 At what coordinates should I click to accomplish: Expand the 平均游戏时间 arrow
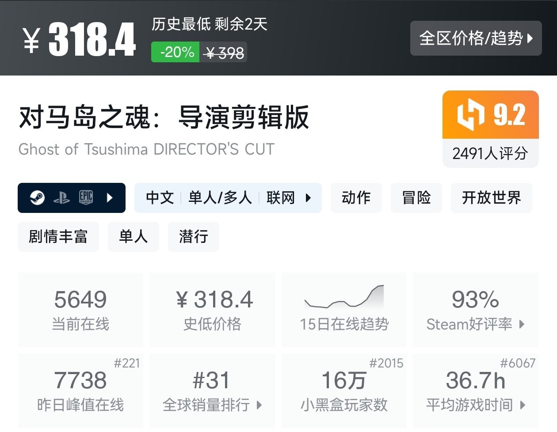[522, 405]
